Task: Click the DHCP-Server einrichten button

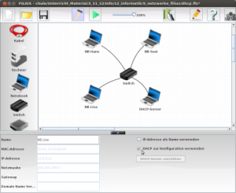Action: click(x=160, y=159)
